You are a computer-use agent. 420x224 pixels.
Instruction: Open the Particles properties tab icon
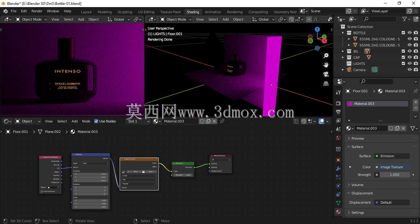(338, 177)
